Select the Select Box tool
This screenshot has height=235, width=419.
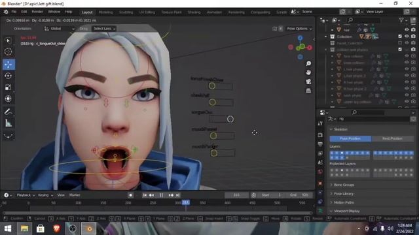9,40
